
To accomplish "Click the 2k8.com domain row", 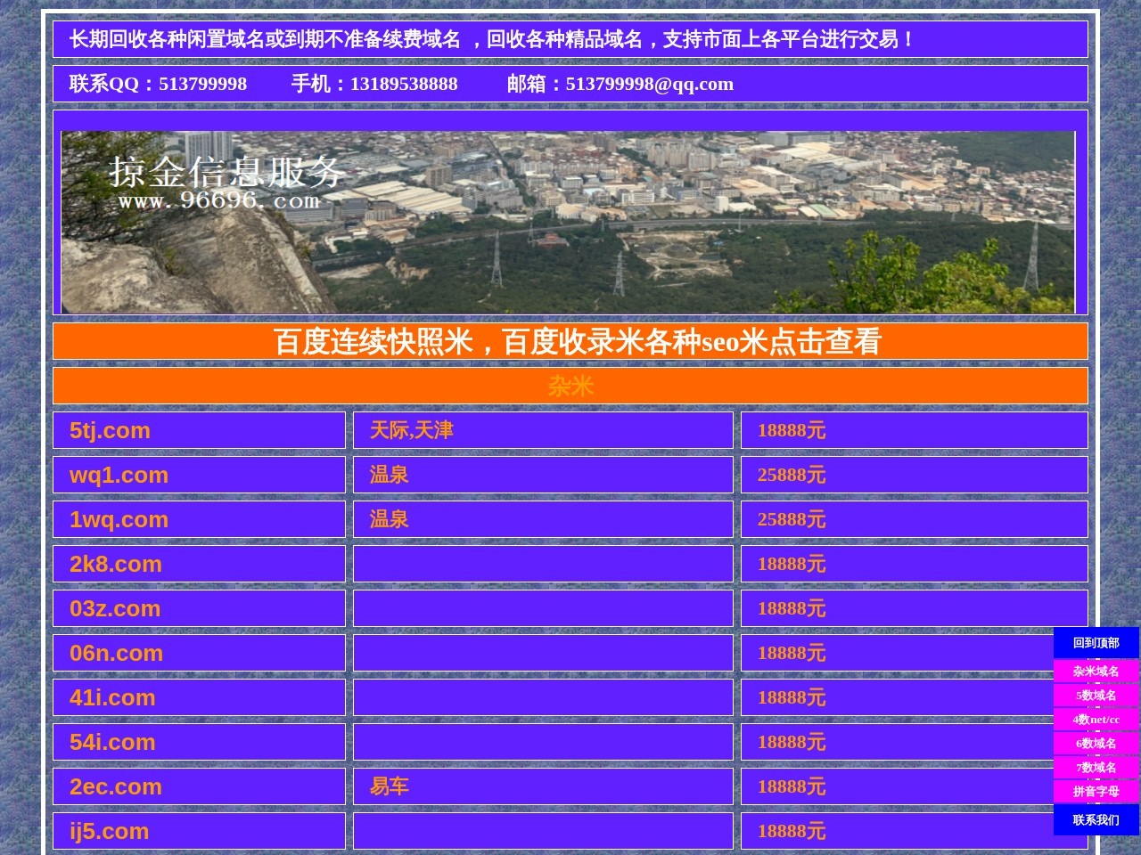I will pos(116,564).
